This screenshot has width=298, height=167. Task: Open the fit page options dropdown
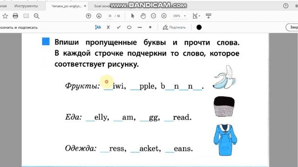pos(196,16)
